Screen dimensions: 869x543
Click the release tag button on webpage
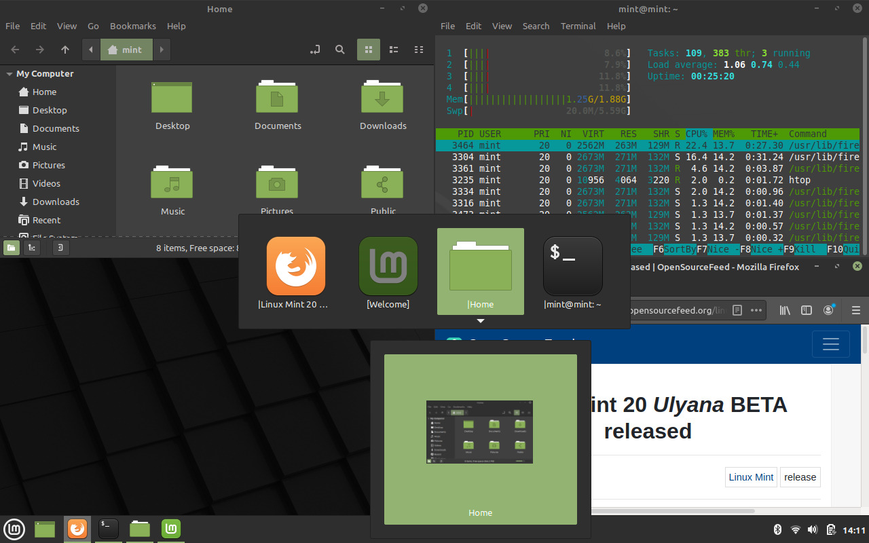coord(800,476)
